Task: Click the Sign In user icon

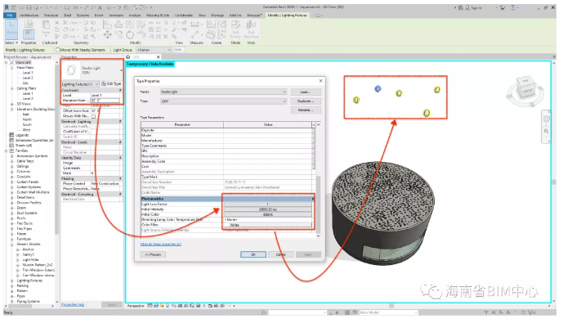Action: (468, 7)
